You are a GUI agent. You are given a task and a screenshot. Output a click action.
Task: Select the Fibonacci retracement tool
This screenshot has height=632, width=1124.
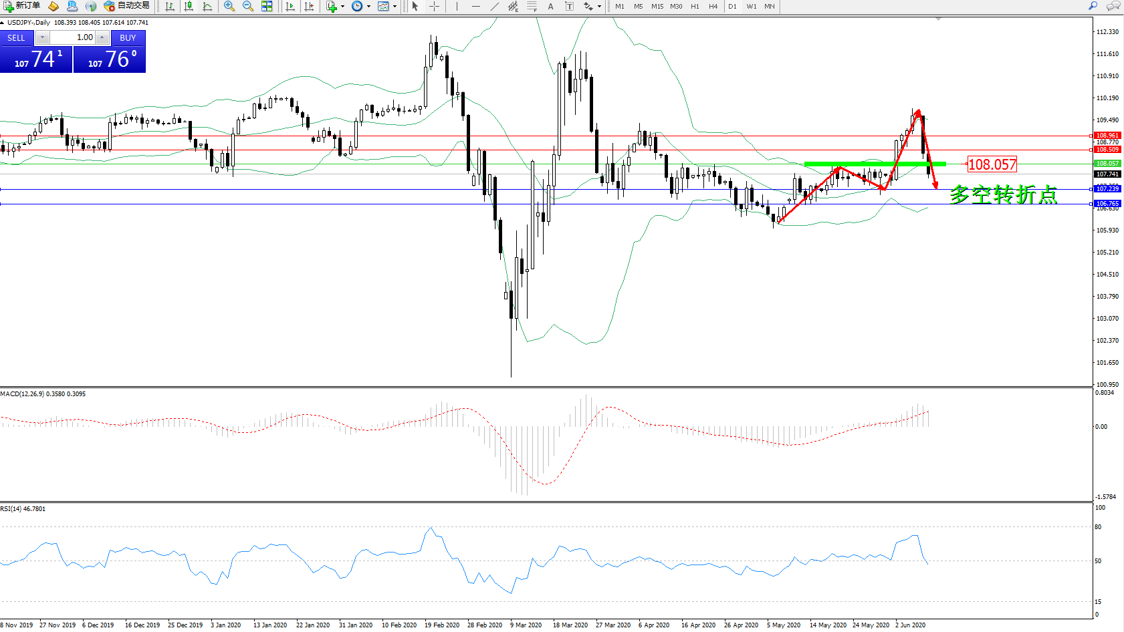point(532,6)
